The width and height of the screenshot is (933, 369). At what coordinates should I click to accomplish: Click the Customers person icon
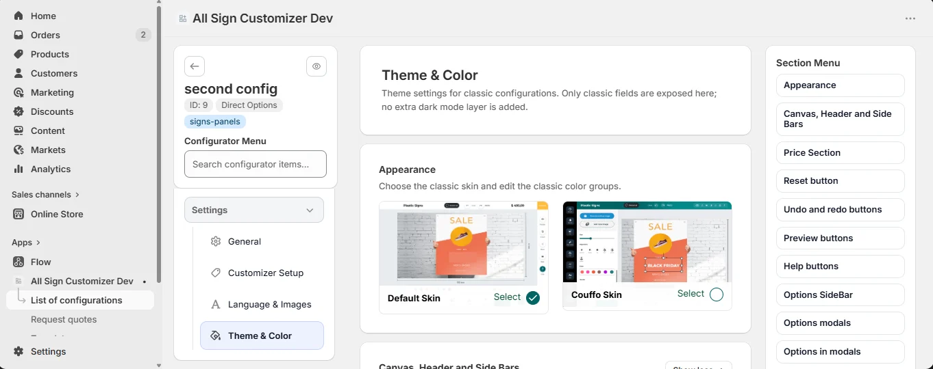coord(18,73)
